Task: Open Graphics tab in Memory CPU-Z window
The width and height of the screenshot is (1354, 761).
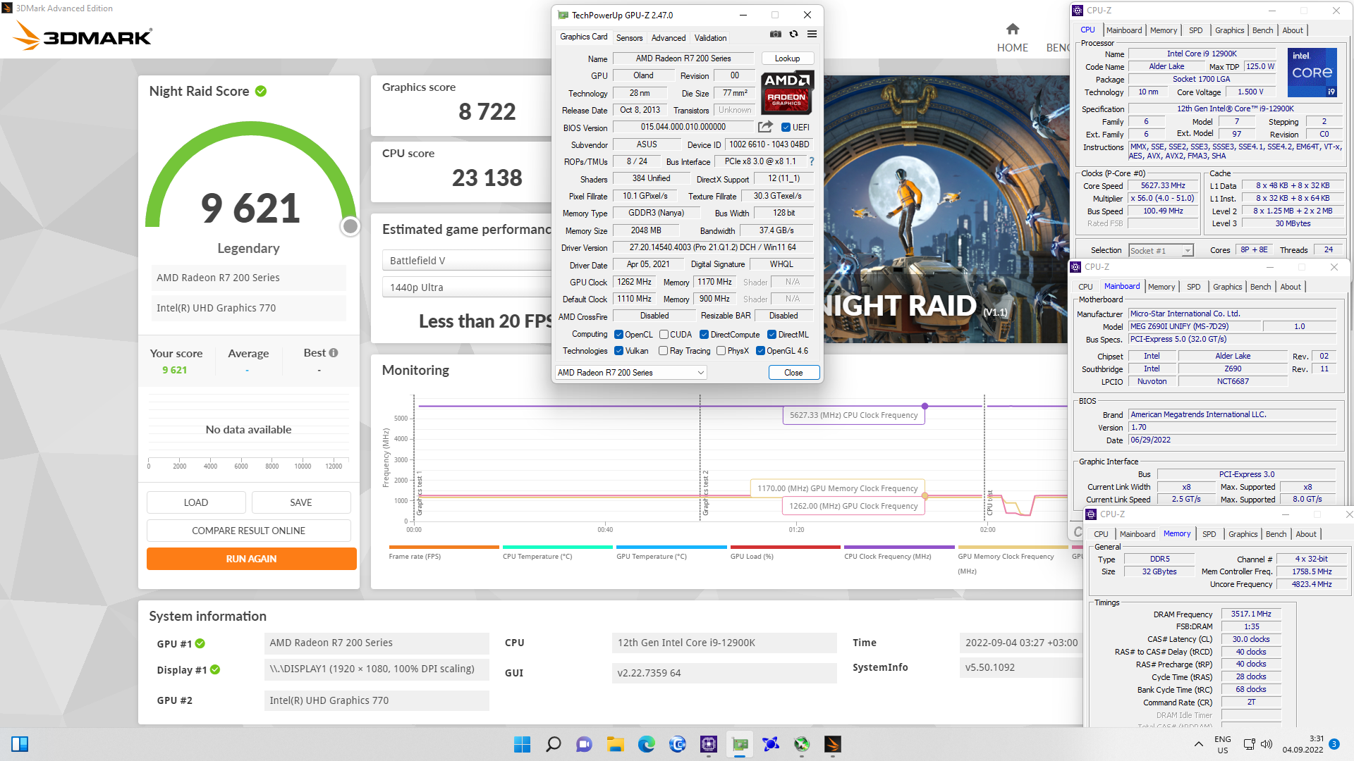Action: pos(1243,534)
